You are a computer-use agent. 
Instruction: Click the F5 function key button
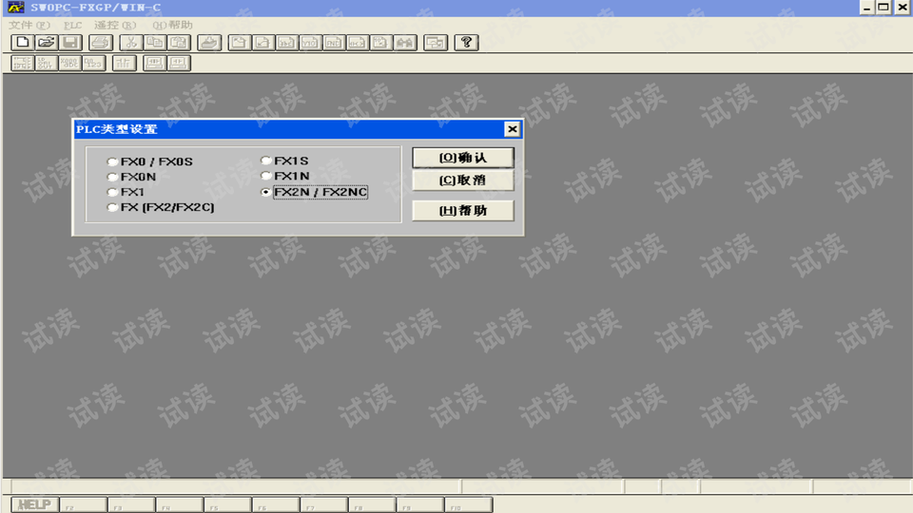(227, 504)
